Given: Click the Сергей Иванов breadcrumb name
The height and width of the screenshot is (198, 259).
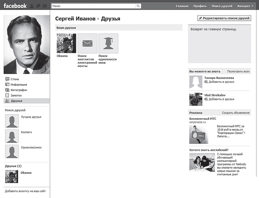Looking at the screenshot, I should pos(75,19).
